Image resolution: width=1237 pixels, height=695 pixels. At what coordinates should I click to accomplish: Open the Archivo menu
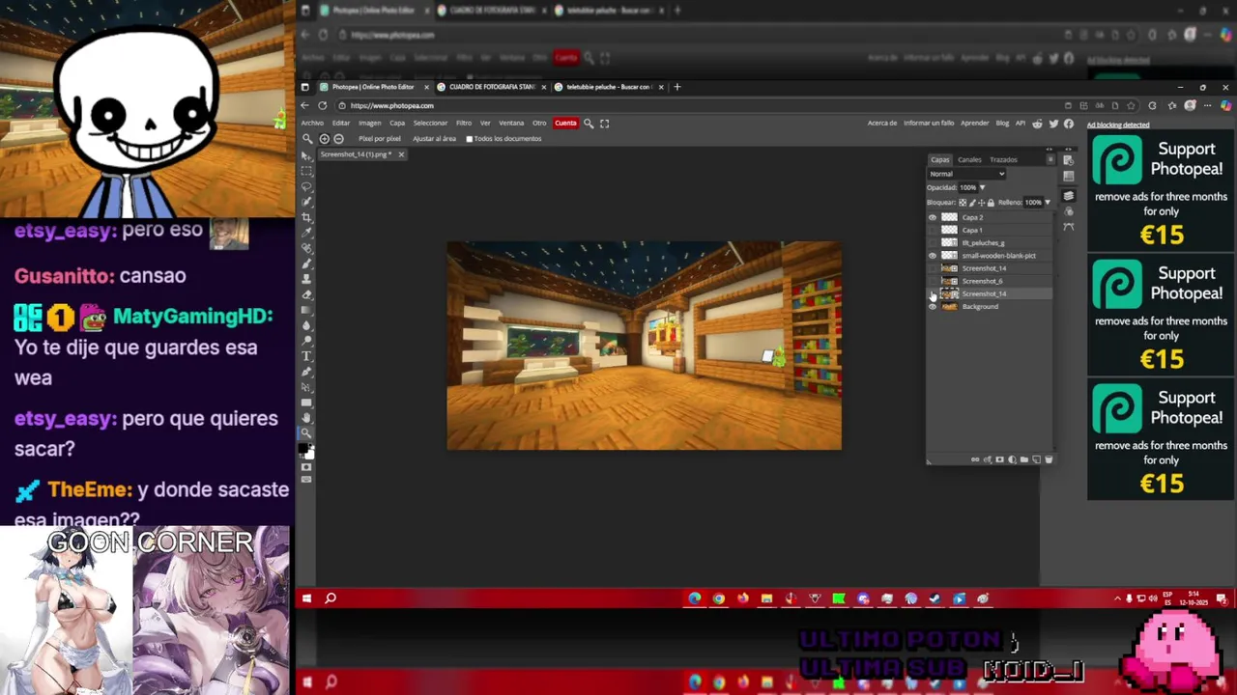tap(312, 123)
